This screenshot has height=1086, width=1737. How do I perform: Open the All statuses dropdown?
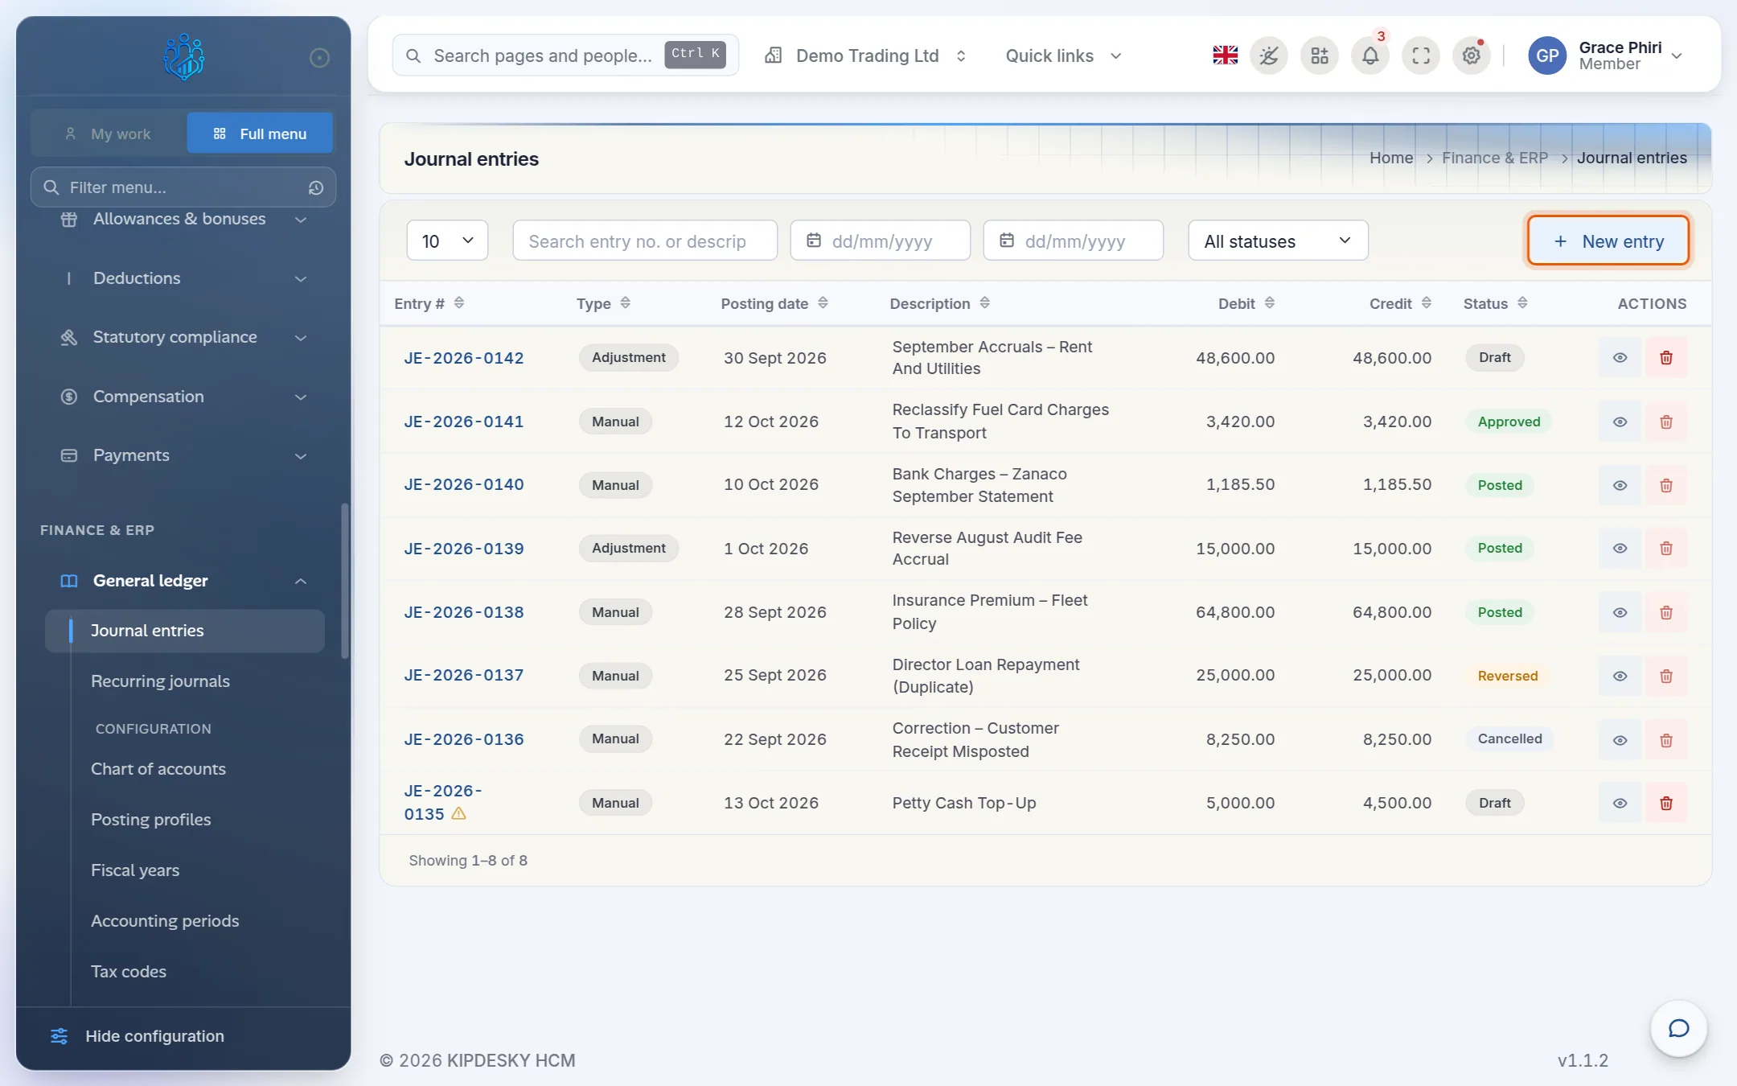pyautogui.click(x=1278, y=241)
